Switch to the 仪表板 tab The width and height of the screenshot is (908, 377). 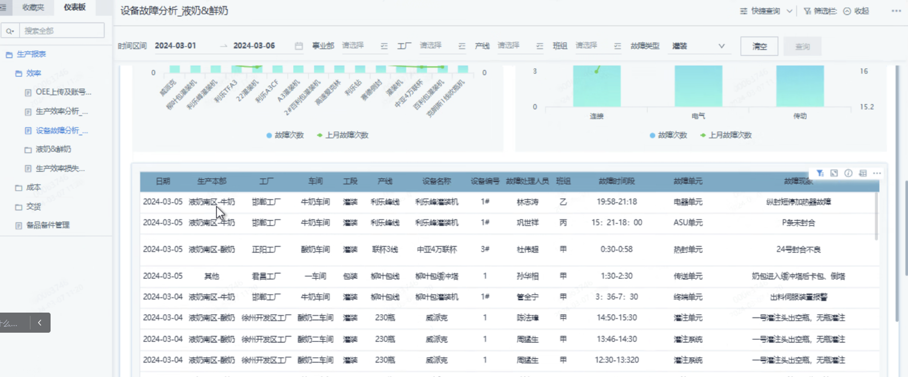(x=75, y=7)
